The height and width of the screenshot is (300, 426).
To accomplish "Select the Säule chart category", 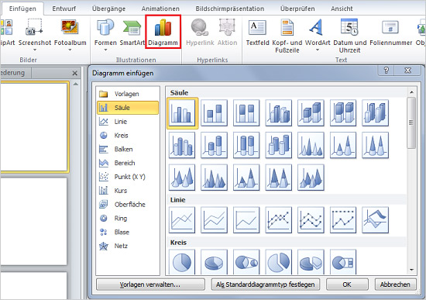I will pos(128,108).
